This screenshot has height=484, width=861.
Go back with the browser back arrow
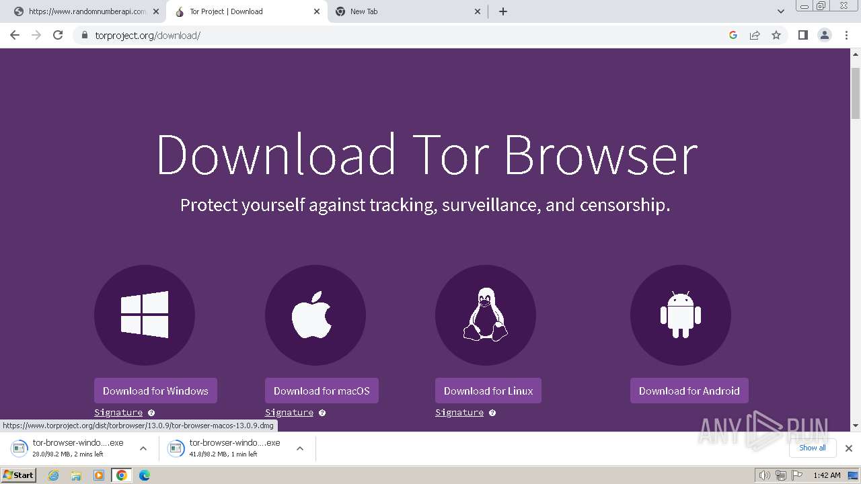tap(15, 35)
